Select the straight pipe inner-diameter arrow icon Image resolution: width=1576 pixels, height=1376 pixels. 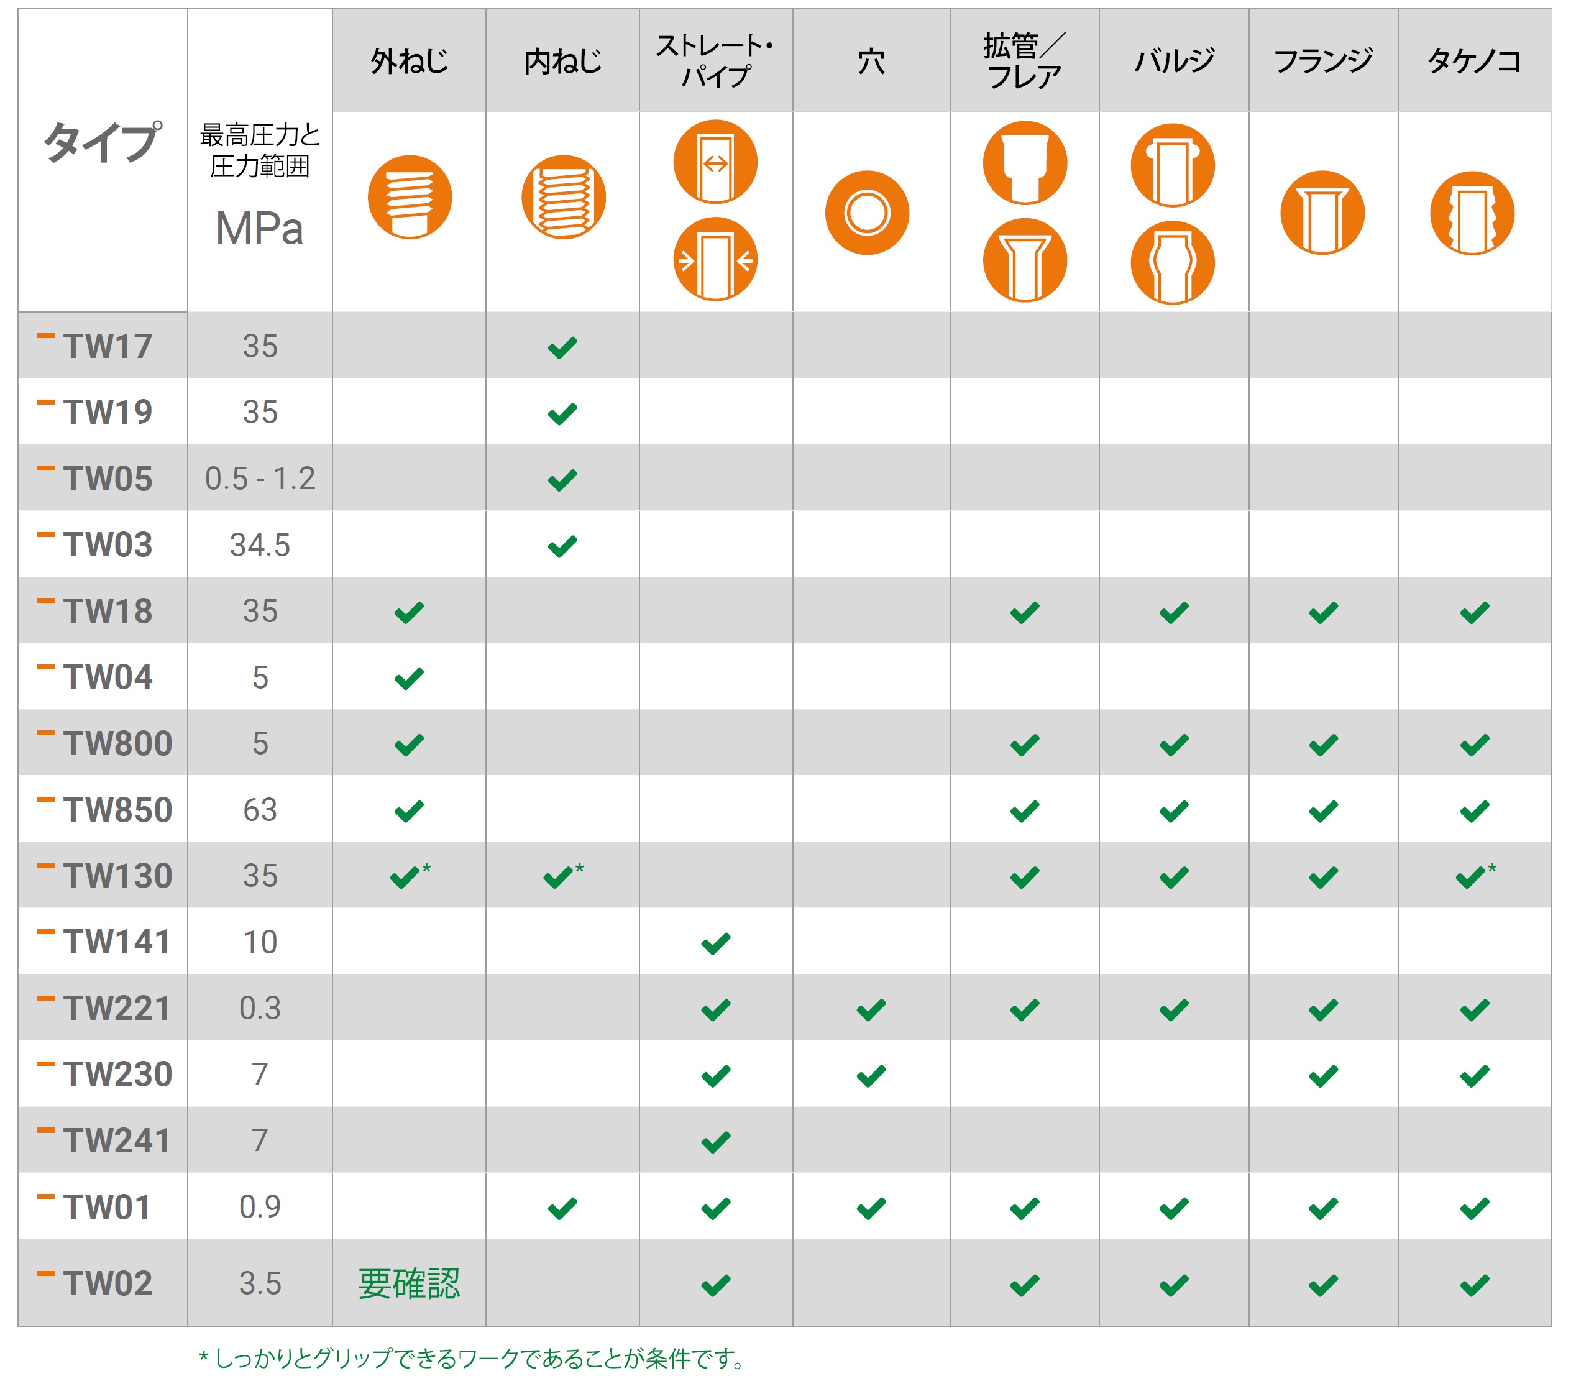(x=715, y=162)
